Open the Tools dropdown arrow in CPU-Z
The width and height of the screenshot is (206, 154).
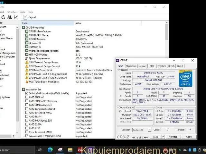coord(163,136)
